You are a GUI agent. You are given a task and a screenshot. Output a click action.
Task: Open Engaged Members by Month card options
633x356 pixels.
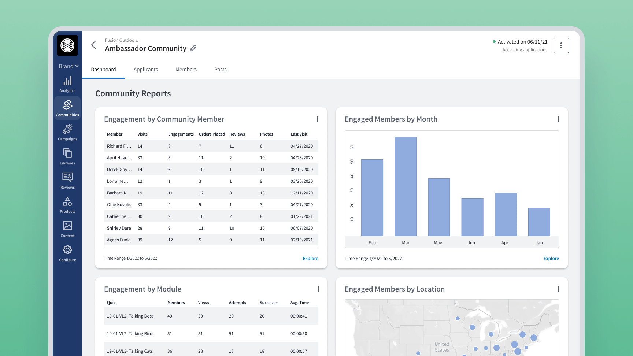tap(558, 119)
